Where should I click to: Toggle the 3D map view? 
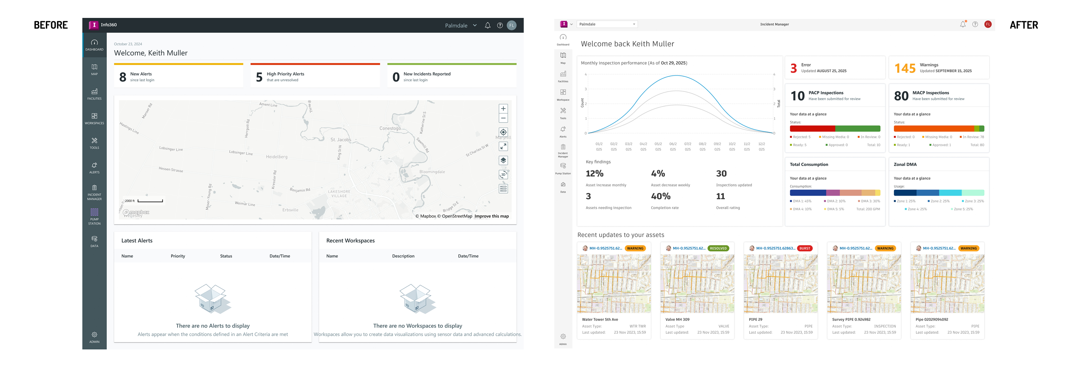[503, 175]
